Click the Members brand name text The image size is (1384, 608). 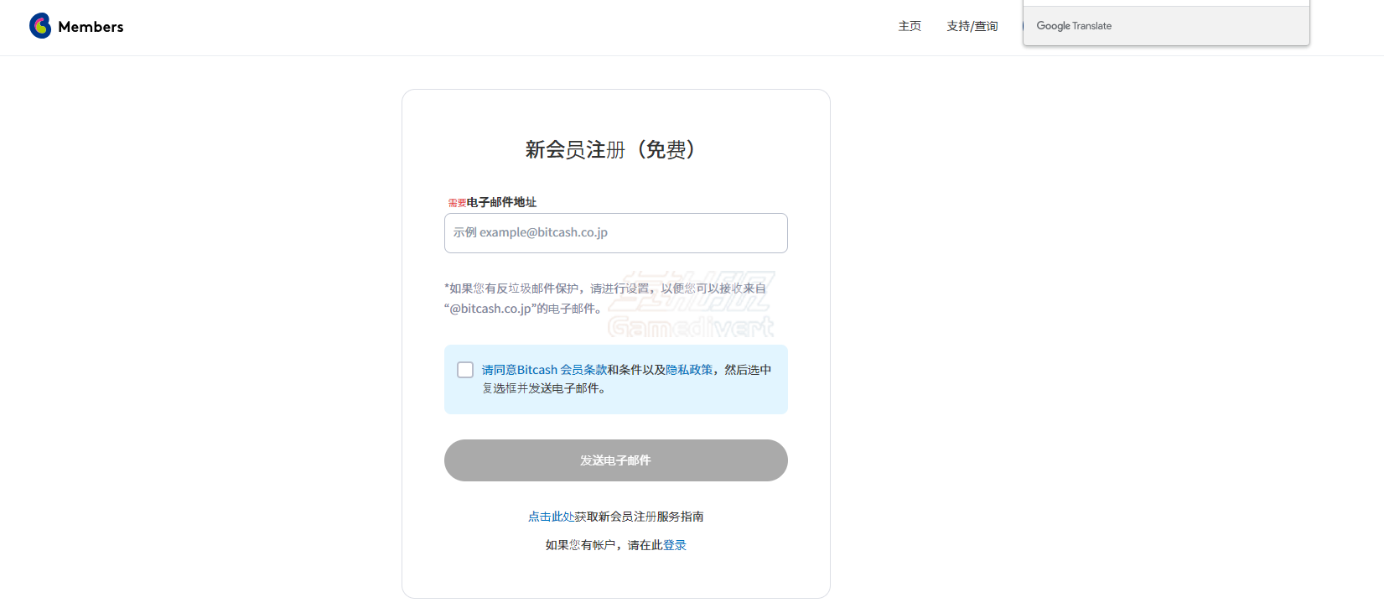[91, 27]
